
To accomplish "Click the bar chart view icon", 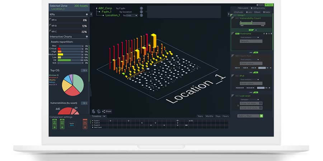I will pyautogui.click(x=94, y=111).
